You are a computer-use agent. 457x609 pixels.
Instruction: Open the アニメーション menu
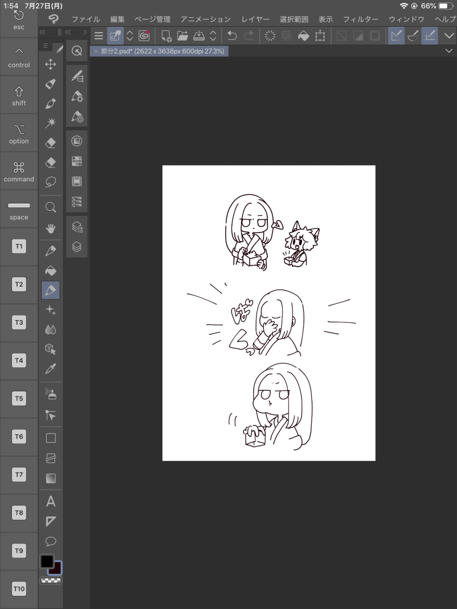coord(206,19)
